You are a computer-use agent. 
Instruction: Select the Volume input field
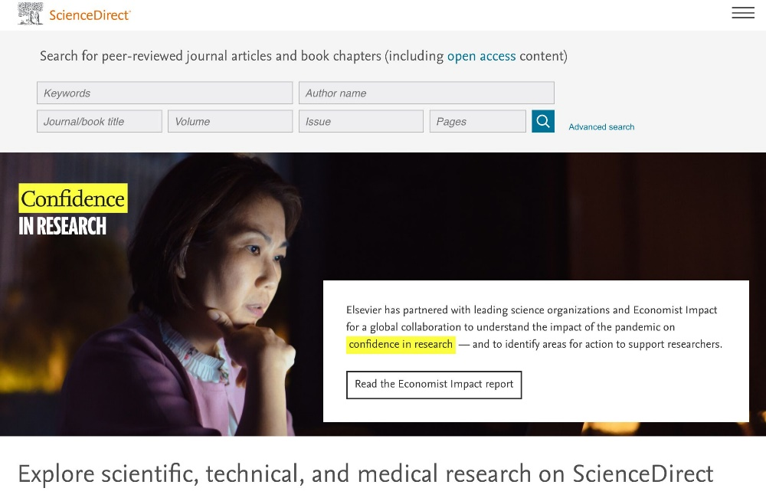click(230, 121)
